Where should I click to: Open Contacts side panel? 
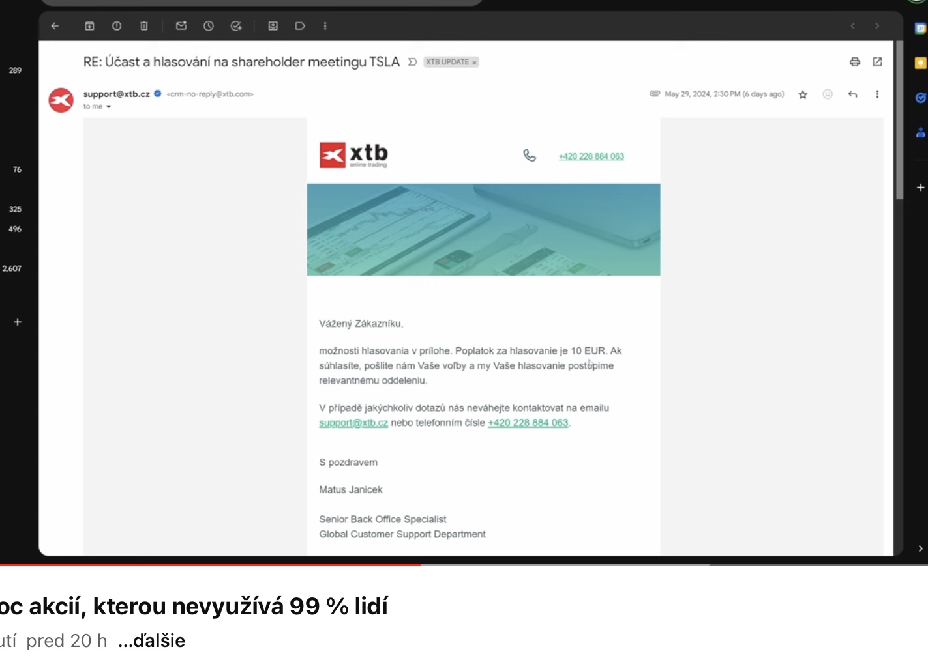[x=920, y=132]
